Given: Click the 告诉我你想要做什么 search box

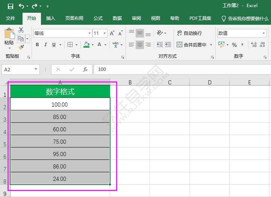Looking at the screenshot, I should coord(245,18).
